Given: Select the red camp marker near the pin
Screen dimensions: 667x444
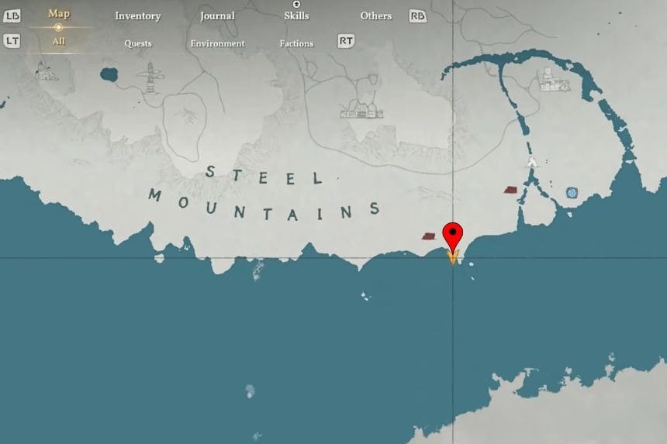Looking at the screenshot, I should [428, 236].
